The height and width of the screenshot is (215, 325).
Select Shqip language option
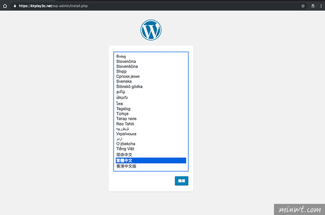tap(151, 71)
